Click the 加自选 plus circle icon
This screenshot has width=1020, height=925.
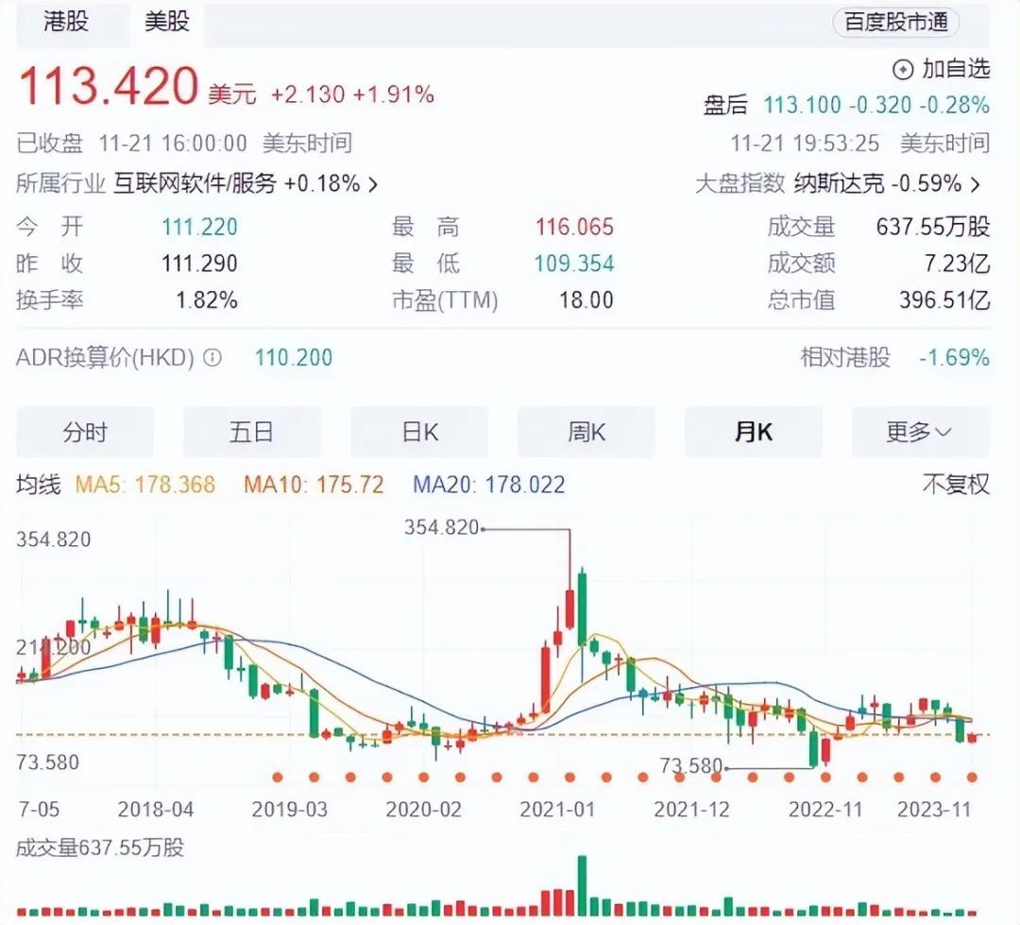tap(904, 69)
